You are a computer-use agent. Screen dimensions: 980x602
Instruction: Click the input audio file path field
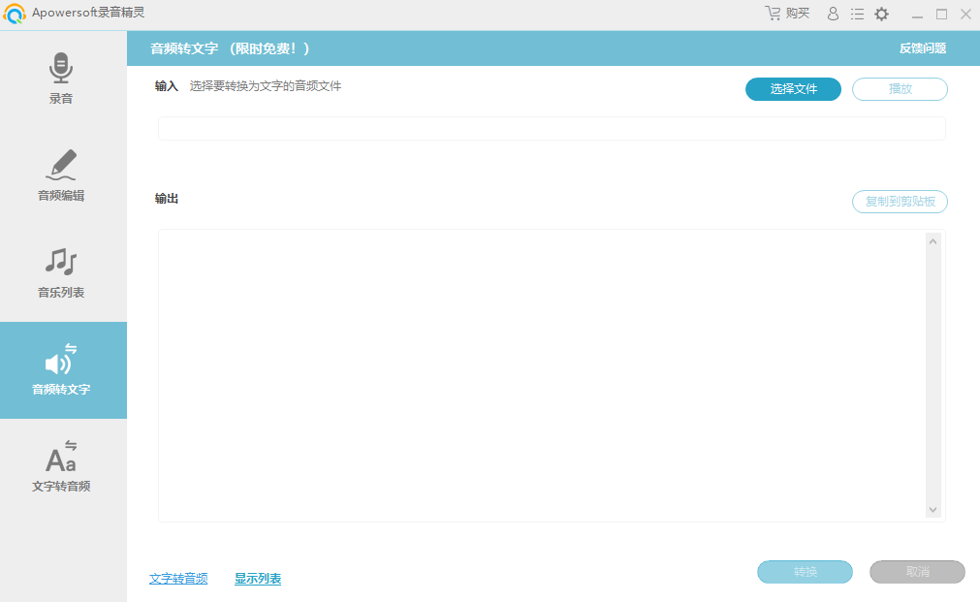point(551,129)
